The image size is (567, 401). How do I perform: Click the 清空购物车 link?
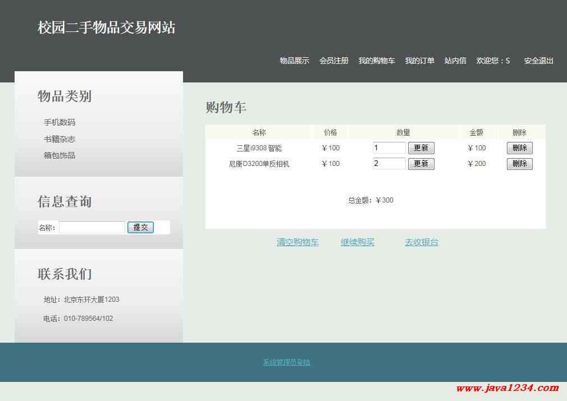[x=298, y=242]
